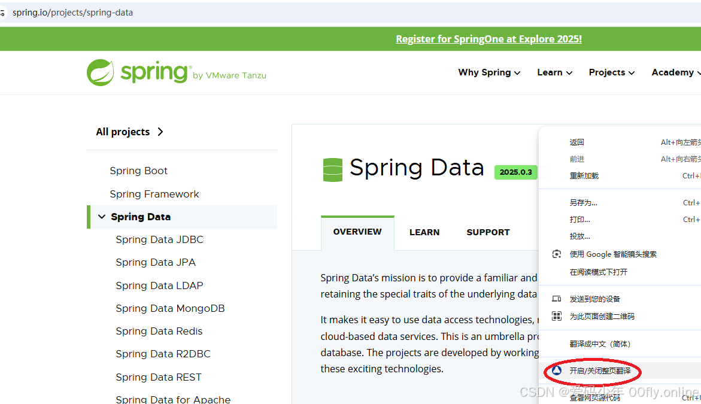Screen dimensions: 701x404
Task: Click the QR code icon in context menu
Action: coord(557,316)
